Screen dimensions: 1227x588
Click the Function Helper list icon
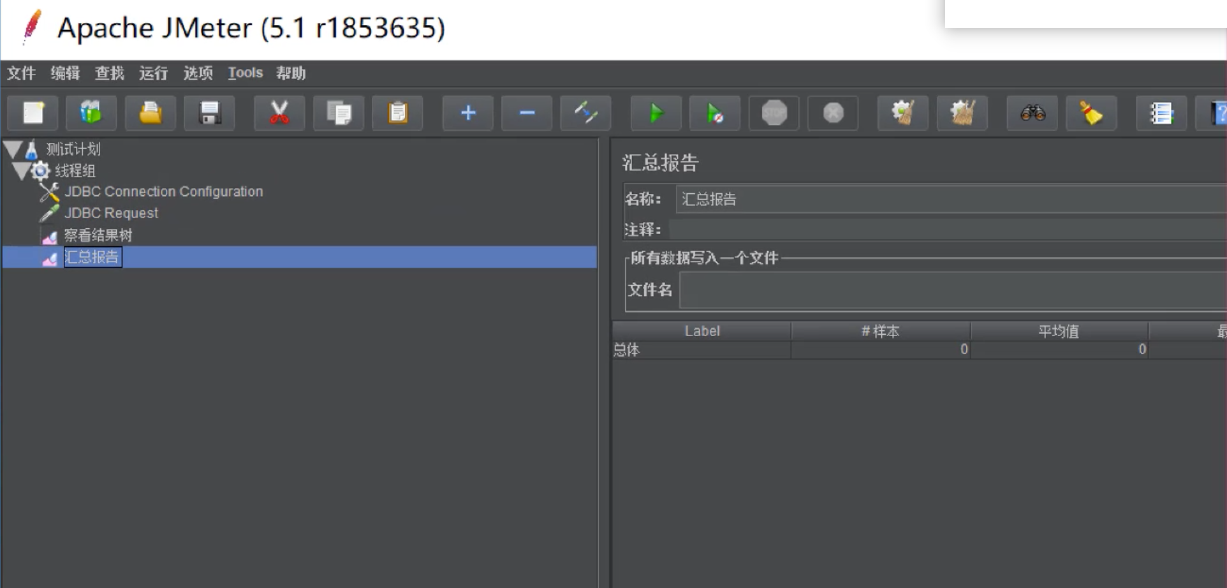[x=1162, y=114]
